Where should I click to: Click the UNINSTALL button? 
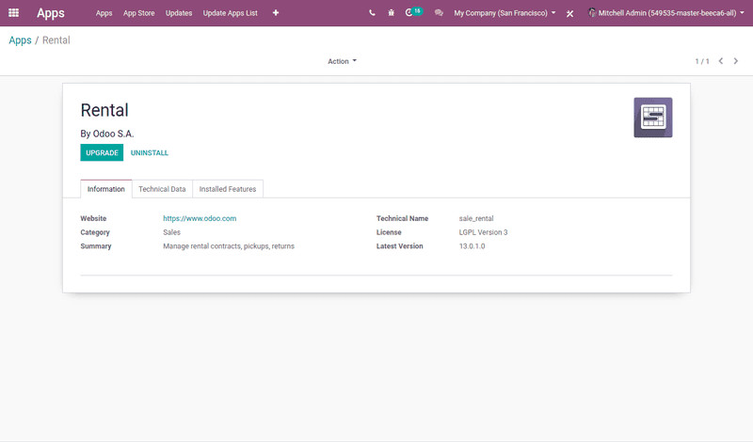(x=150, y=152)
